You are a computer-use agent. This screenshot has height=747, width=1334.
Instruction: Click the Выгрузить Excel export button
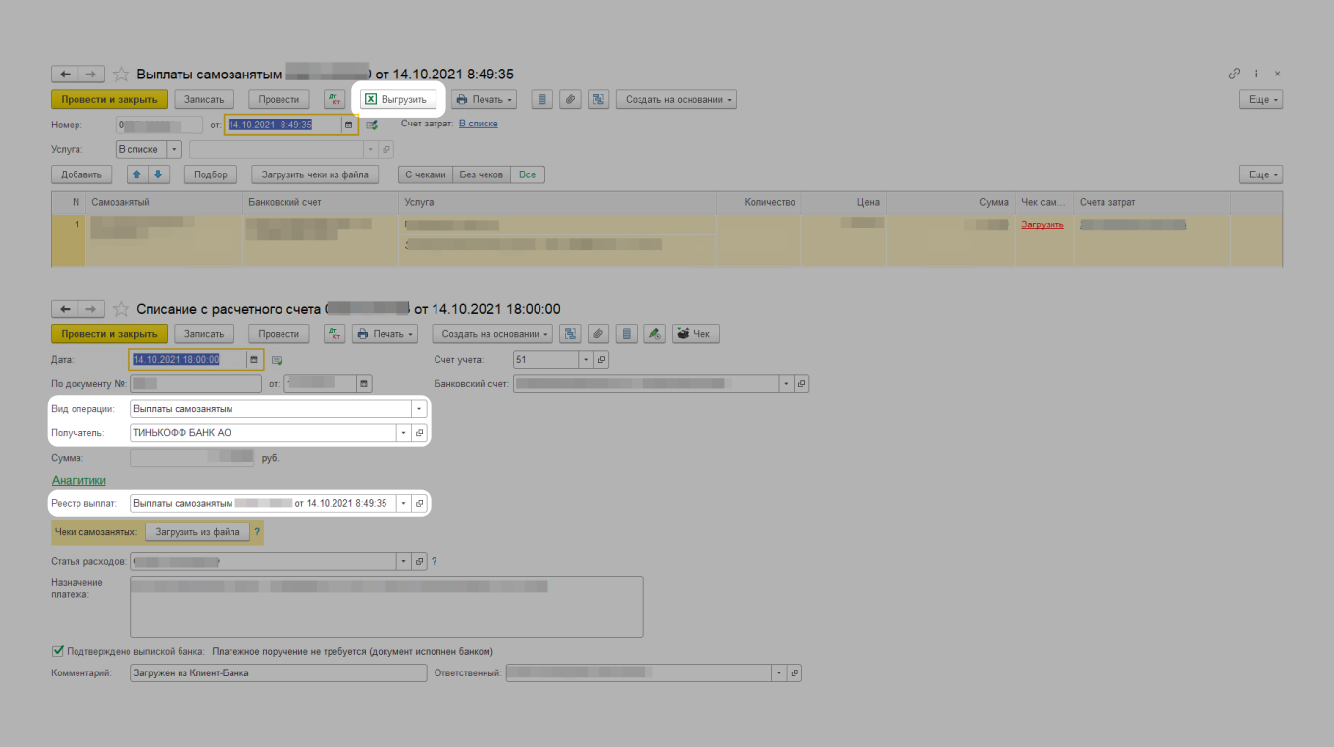click(x=397, y=99)
